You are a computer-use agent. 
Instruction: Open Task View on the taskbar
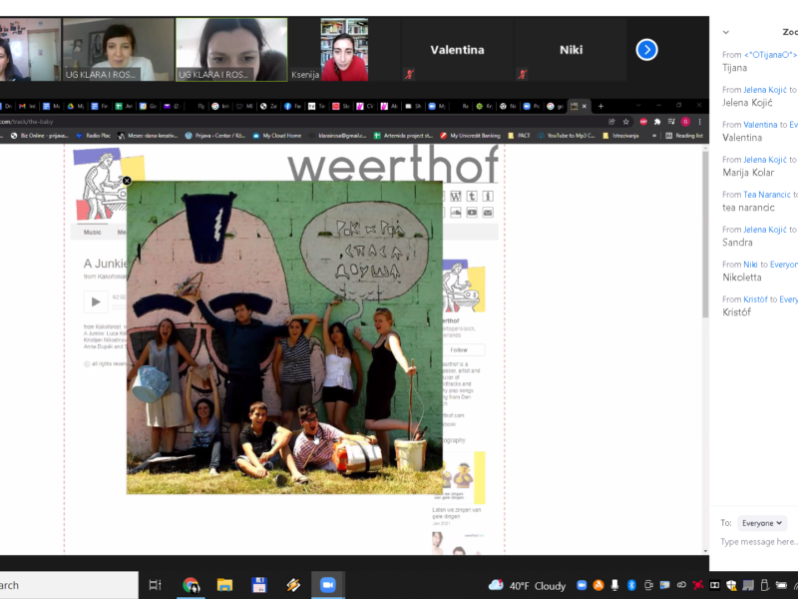tap(155, 585)
